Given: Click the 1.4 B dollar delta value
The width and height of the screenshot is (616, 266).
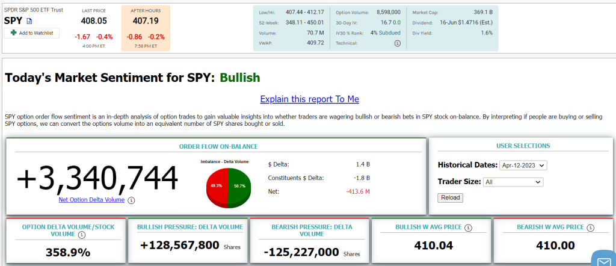Looking at the screenshot, I should pos(363,165).
